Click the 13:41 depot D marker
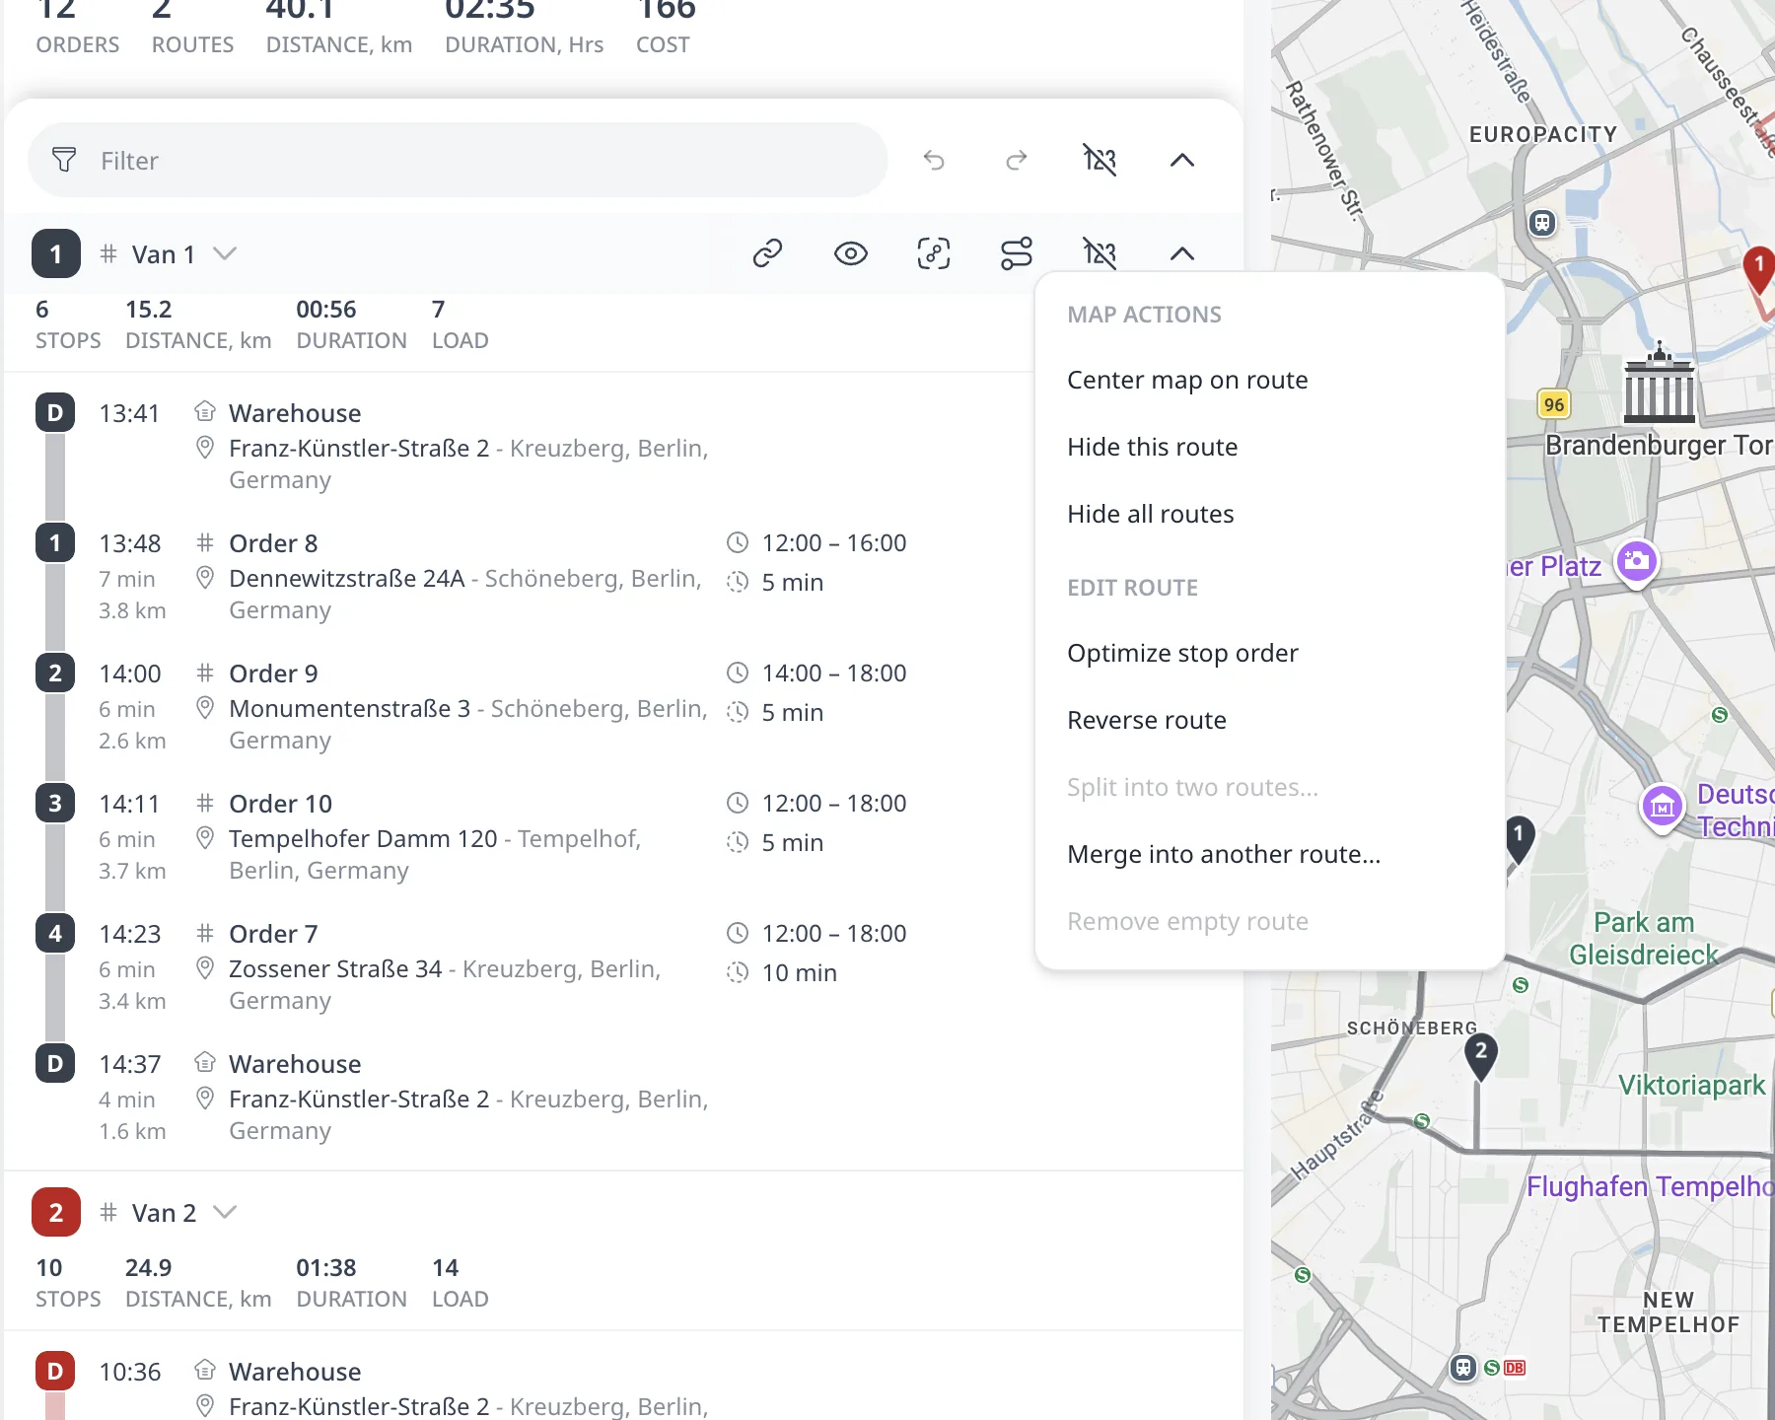1775x1420 pixels. point(55,412)
